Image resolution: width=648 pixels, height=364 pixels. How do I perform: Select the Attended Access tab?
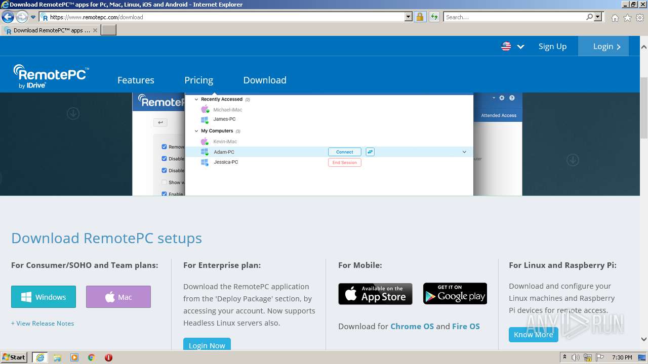click(x=499, y=115)
